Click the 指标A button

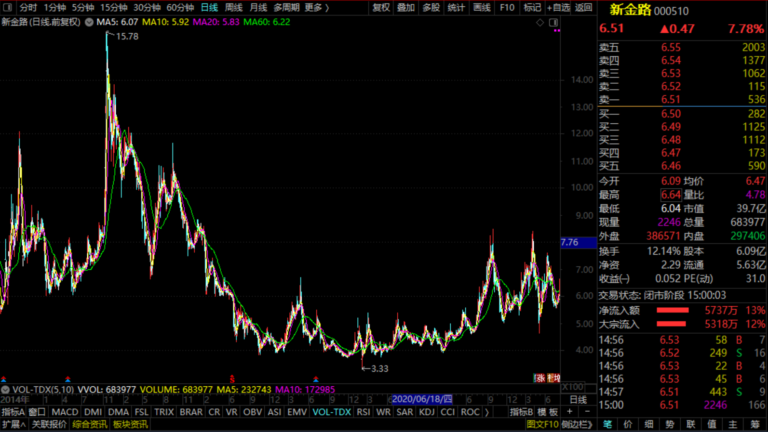[13, 412]
